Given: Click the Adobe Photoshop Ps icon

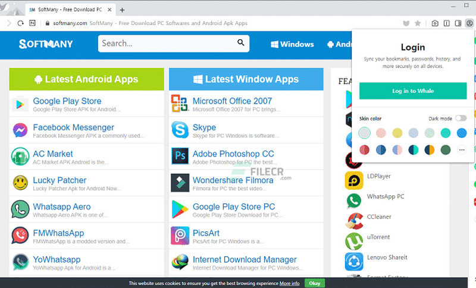Looking at the screenshot, I should (x=180, y=156).
